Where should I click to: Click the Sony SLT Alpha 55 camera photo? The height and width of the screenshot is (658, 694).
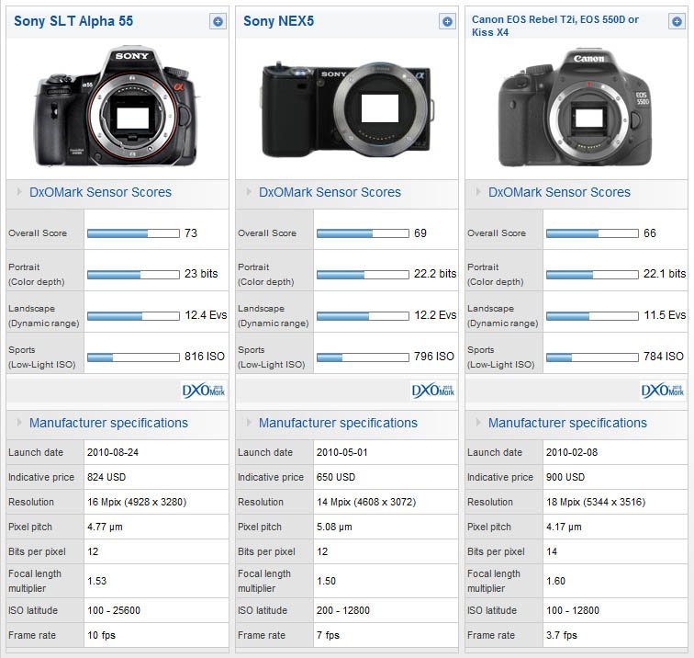117,108
